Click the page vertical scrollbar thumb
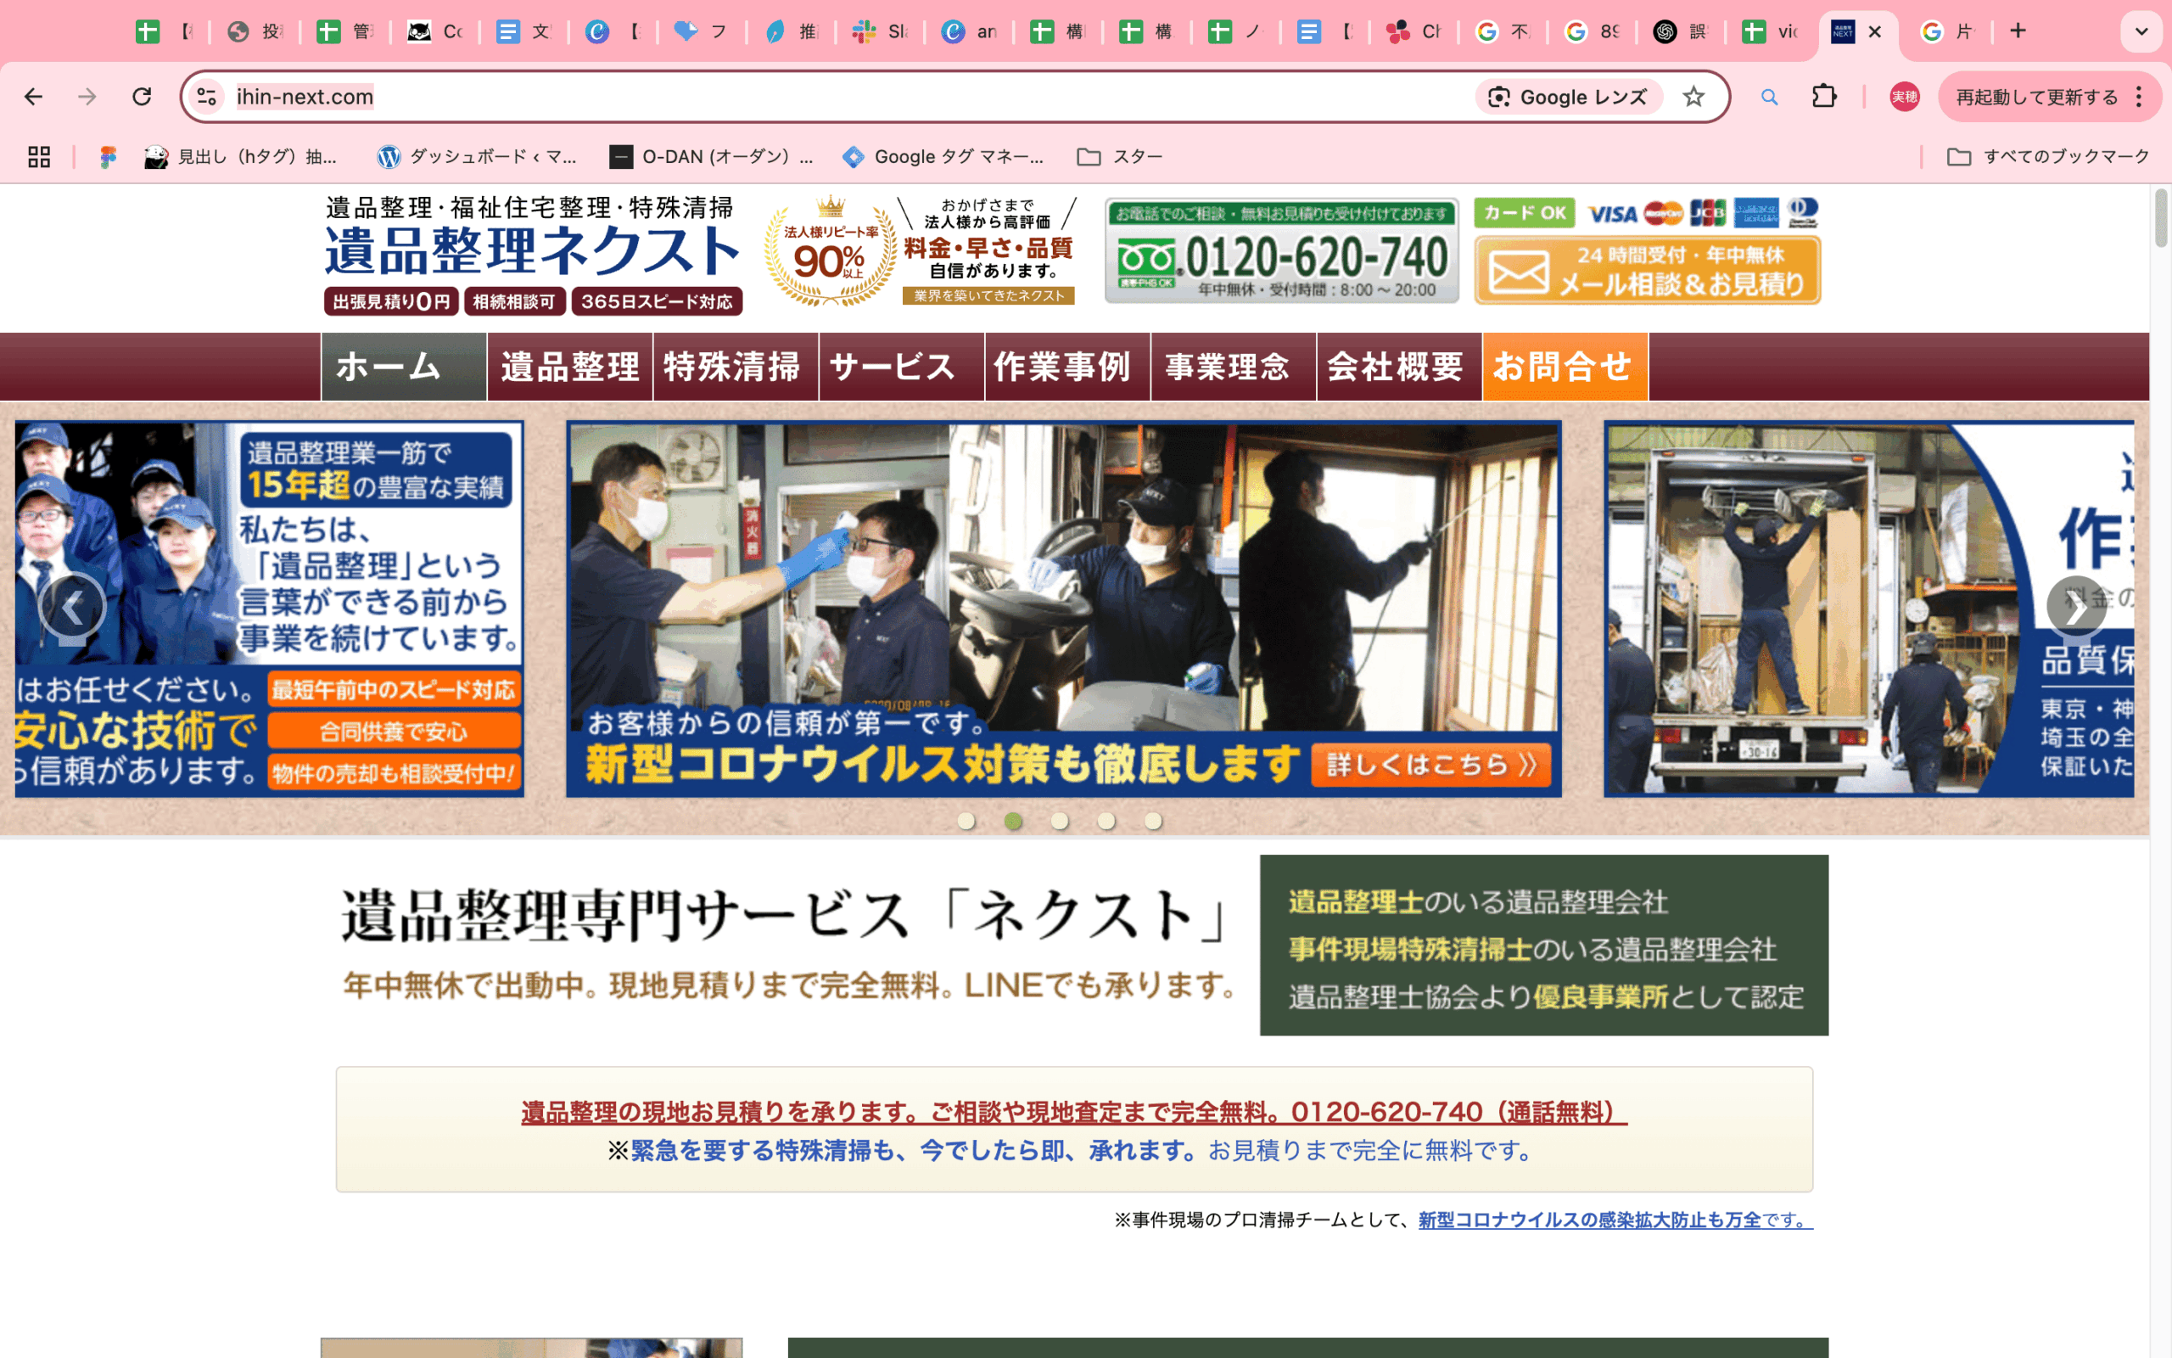2172x1358 pixels. (x=2160, y=218)
